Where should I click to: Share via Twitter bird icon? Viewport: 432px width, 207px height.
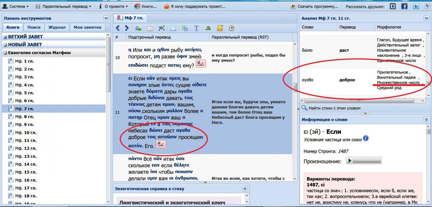pyautogui.click(x=416, y=6)
